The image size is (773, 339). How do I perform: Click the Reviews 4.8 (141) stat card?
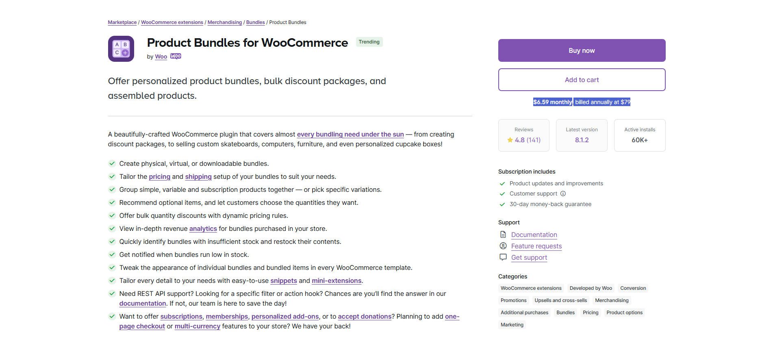click(x=523, y=135)
